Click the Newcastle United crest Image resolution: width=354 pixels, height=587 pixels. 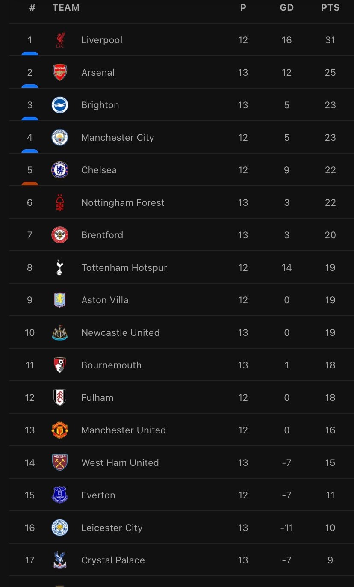point(60,333)
